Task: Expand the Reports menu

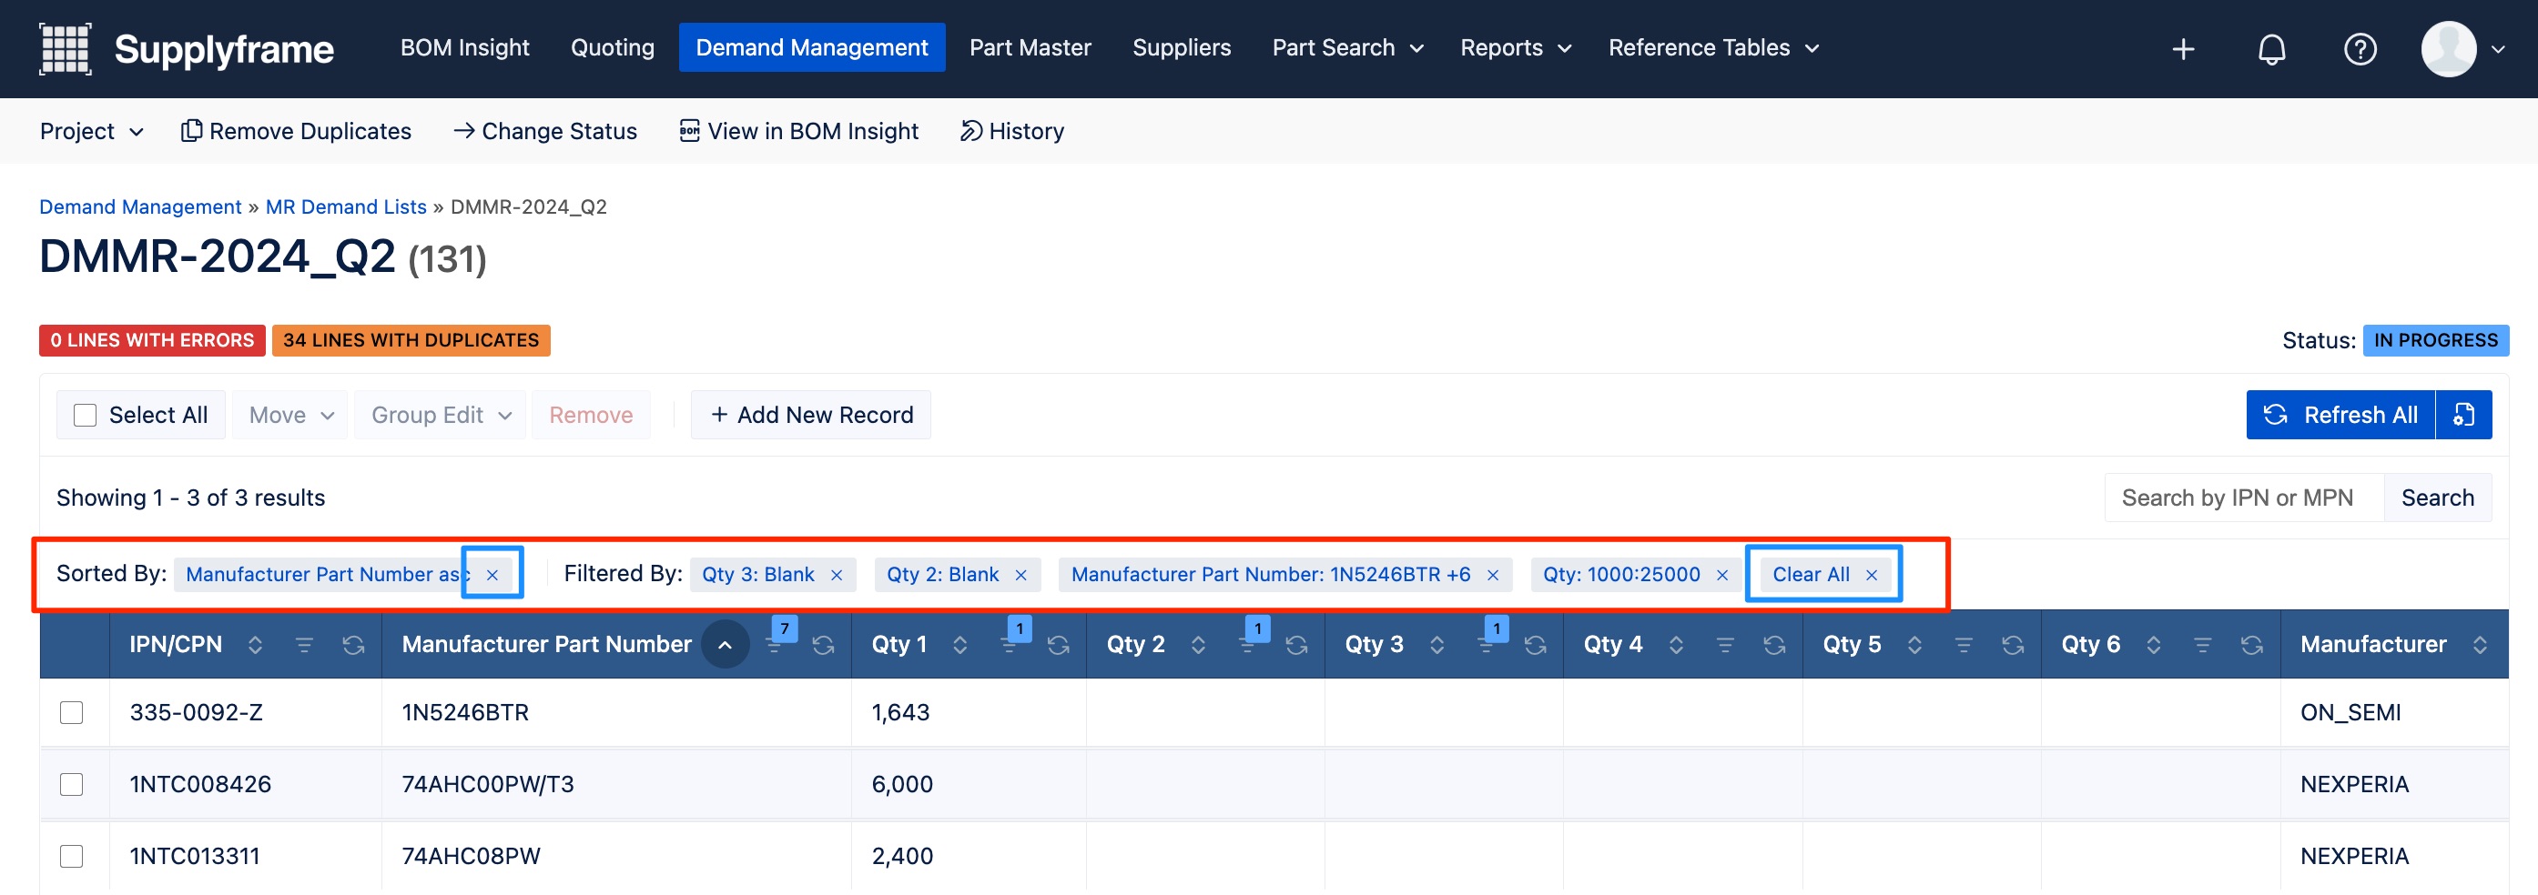Action: point(1516,47)
